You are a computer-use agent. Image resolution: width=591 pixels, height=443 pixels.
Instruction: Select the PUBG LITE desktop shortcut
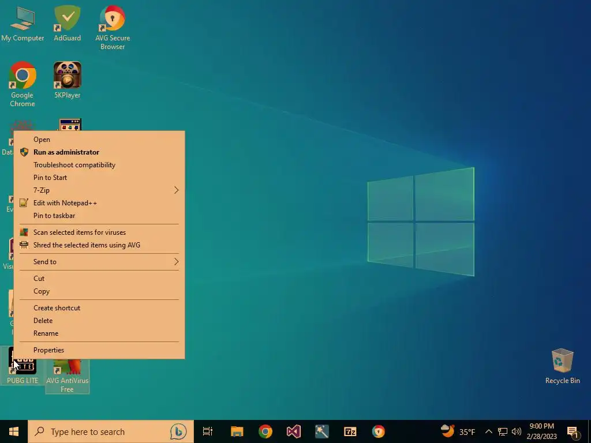pos(23,366)
